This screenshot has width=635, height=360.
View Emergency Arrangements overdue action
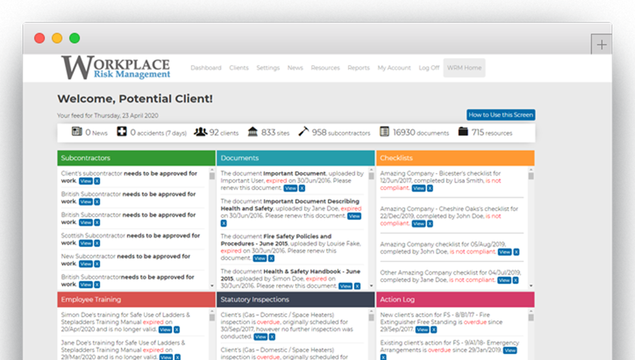pyautogui.click(x=510, y=350)
